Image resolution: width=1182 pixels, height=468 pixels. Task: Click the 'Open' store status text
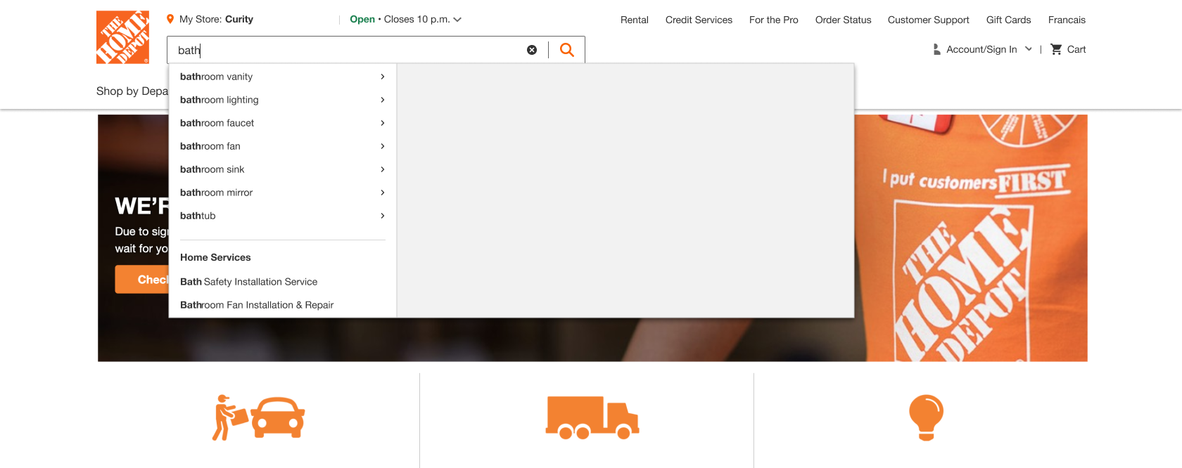coord(362,19)
